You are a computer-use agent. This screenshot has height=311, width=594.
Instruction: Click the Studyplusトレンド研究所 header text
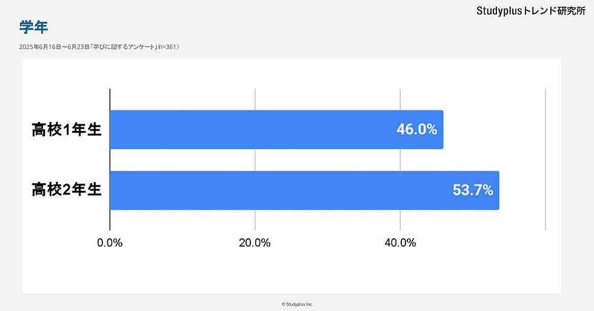click(x=531, y=11)
